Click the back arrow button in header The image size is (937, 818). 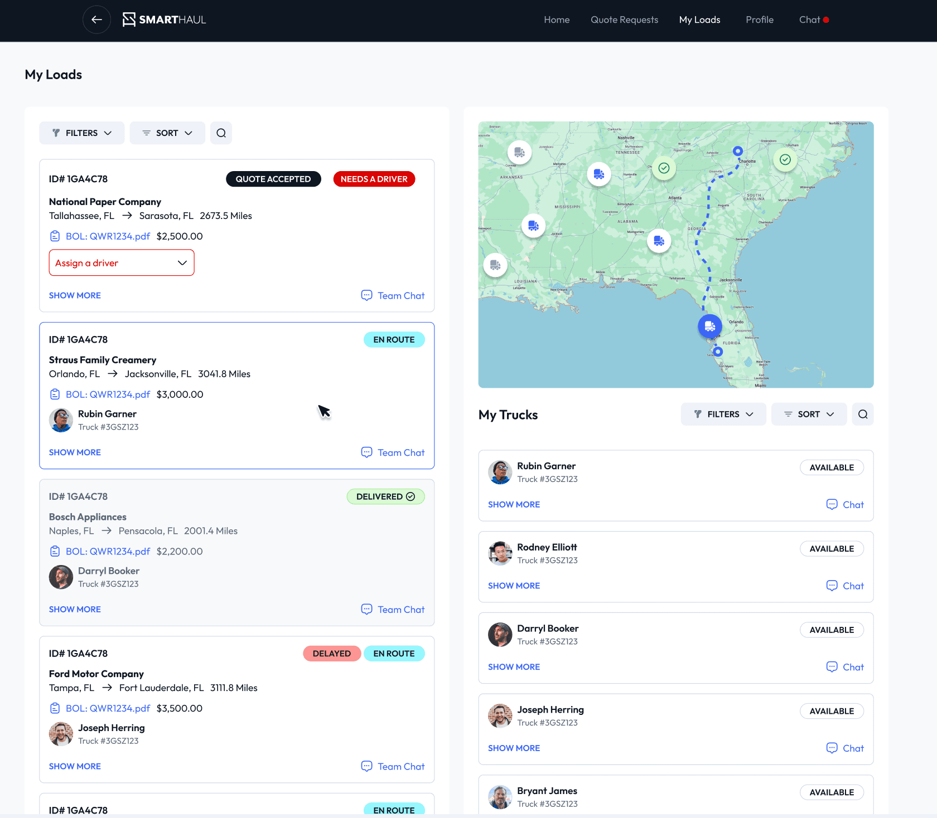(x=96, y=20)
